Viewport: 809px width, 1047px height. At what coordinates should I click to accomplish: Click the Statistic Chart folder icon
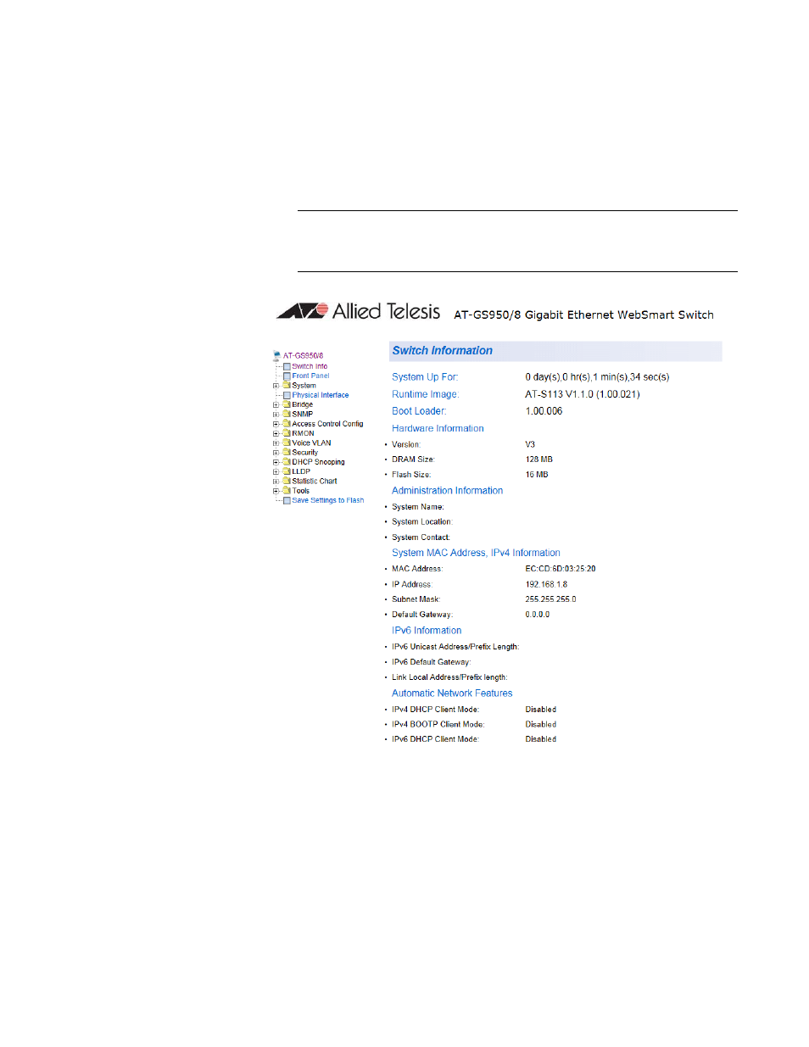[x=287, y=481]
